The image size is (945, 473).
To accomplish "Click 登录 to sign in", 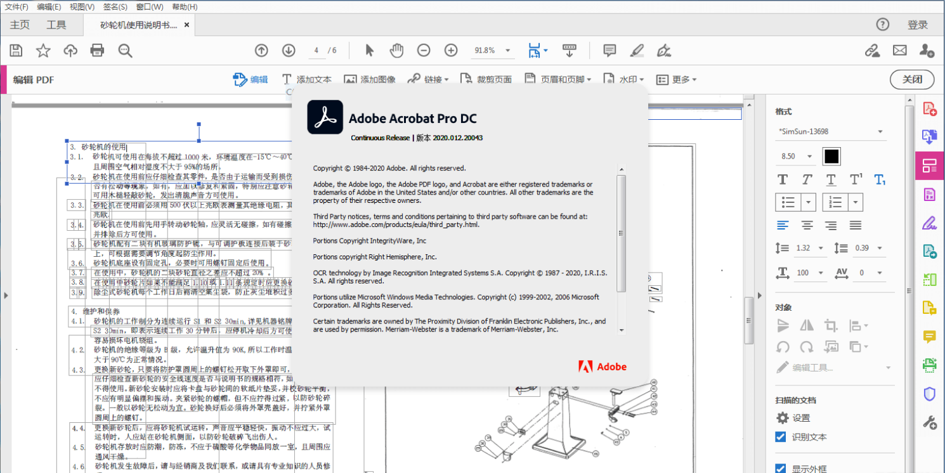I will 918,25.
